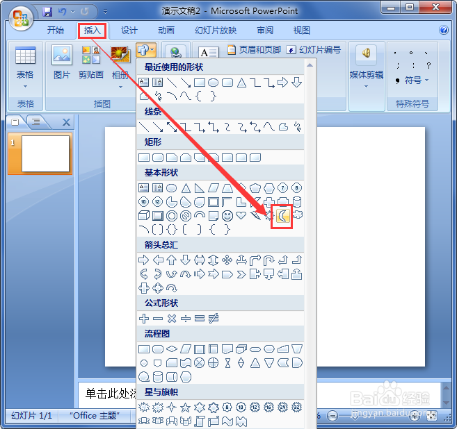The image size is (457, 429).
Task: Switch to Outline tab in the pane
Action: tap(36, 121)
